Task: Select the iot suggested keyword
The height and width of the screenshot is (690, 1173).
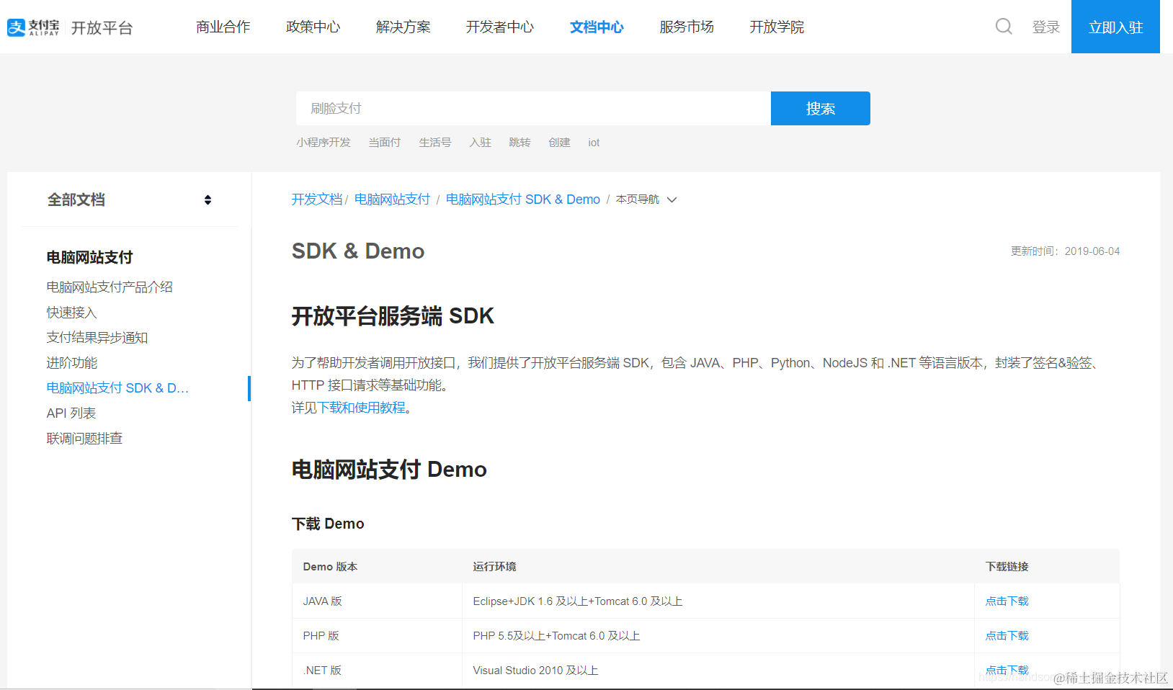Action: tap(594, 143)
